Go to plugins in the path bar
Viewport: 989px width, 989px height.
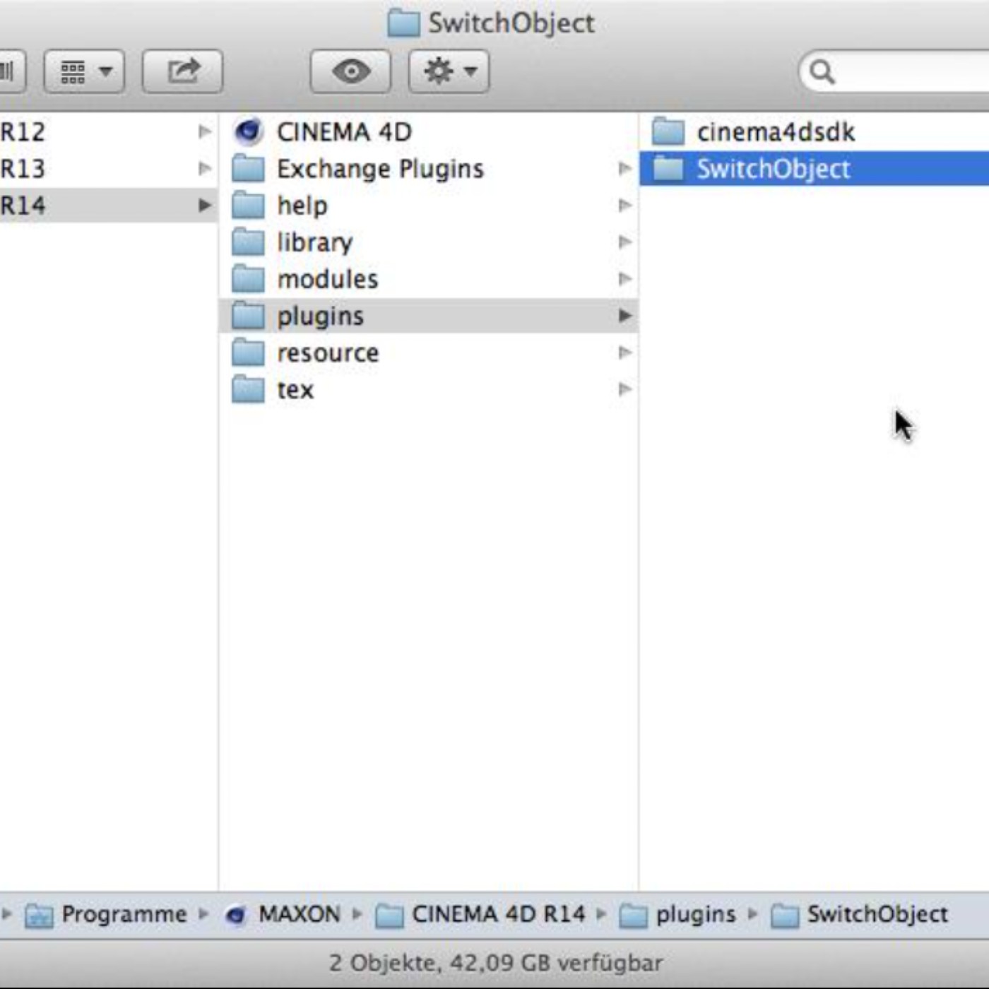[696, 915]
